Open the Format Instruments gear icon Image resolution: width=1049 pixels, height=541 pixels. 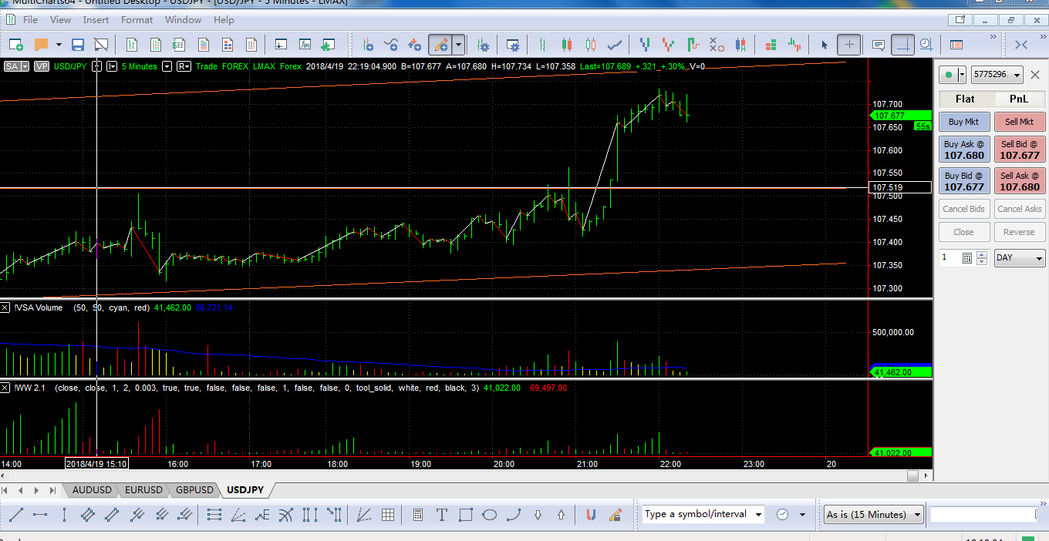pos(484,45)
